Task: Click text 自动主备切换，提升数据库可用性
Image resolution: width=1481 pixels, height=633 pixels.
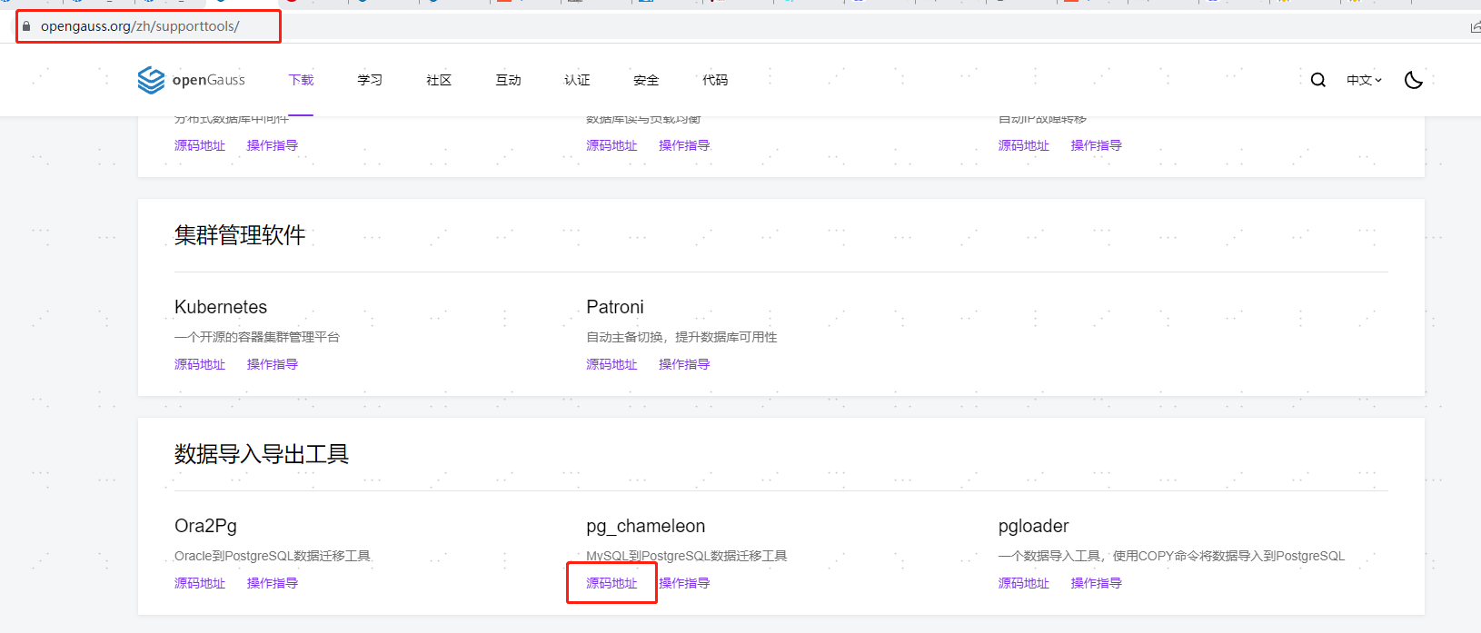Action: pos(681,337)
